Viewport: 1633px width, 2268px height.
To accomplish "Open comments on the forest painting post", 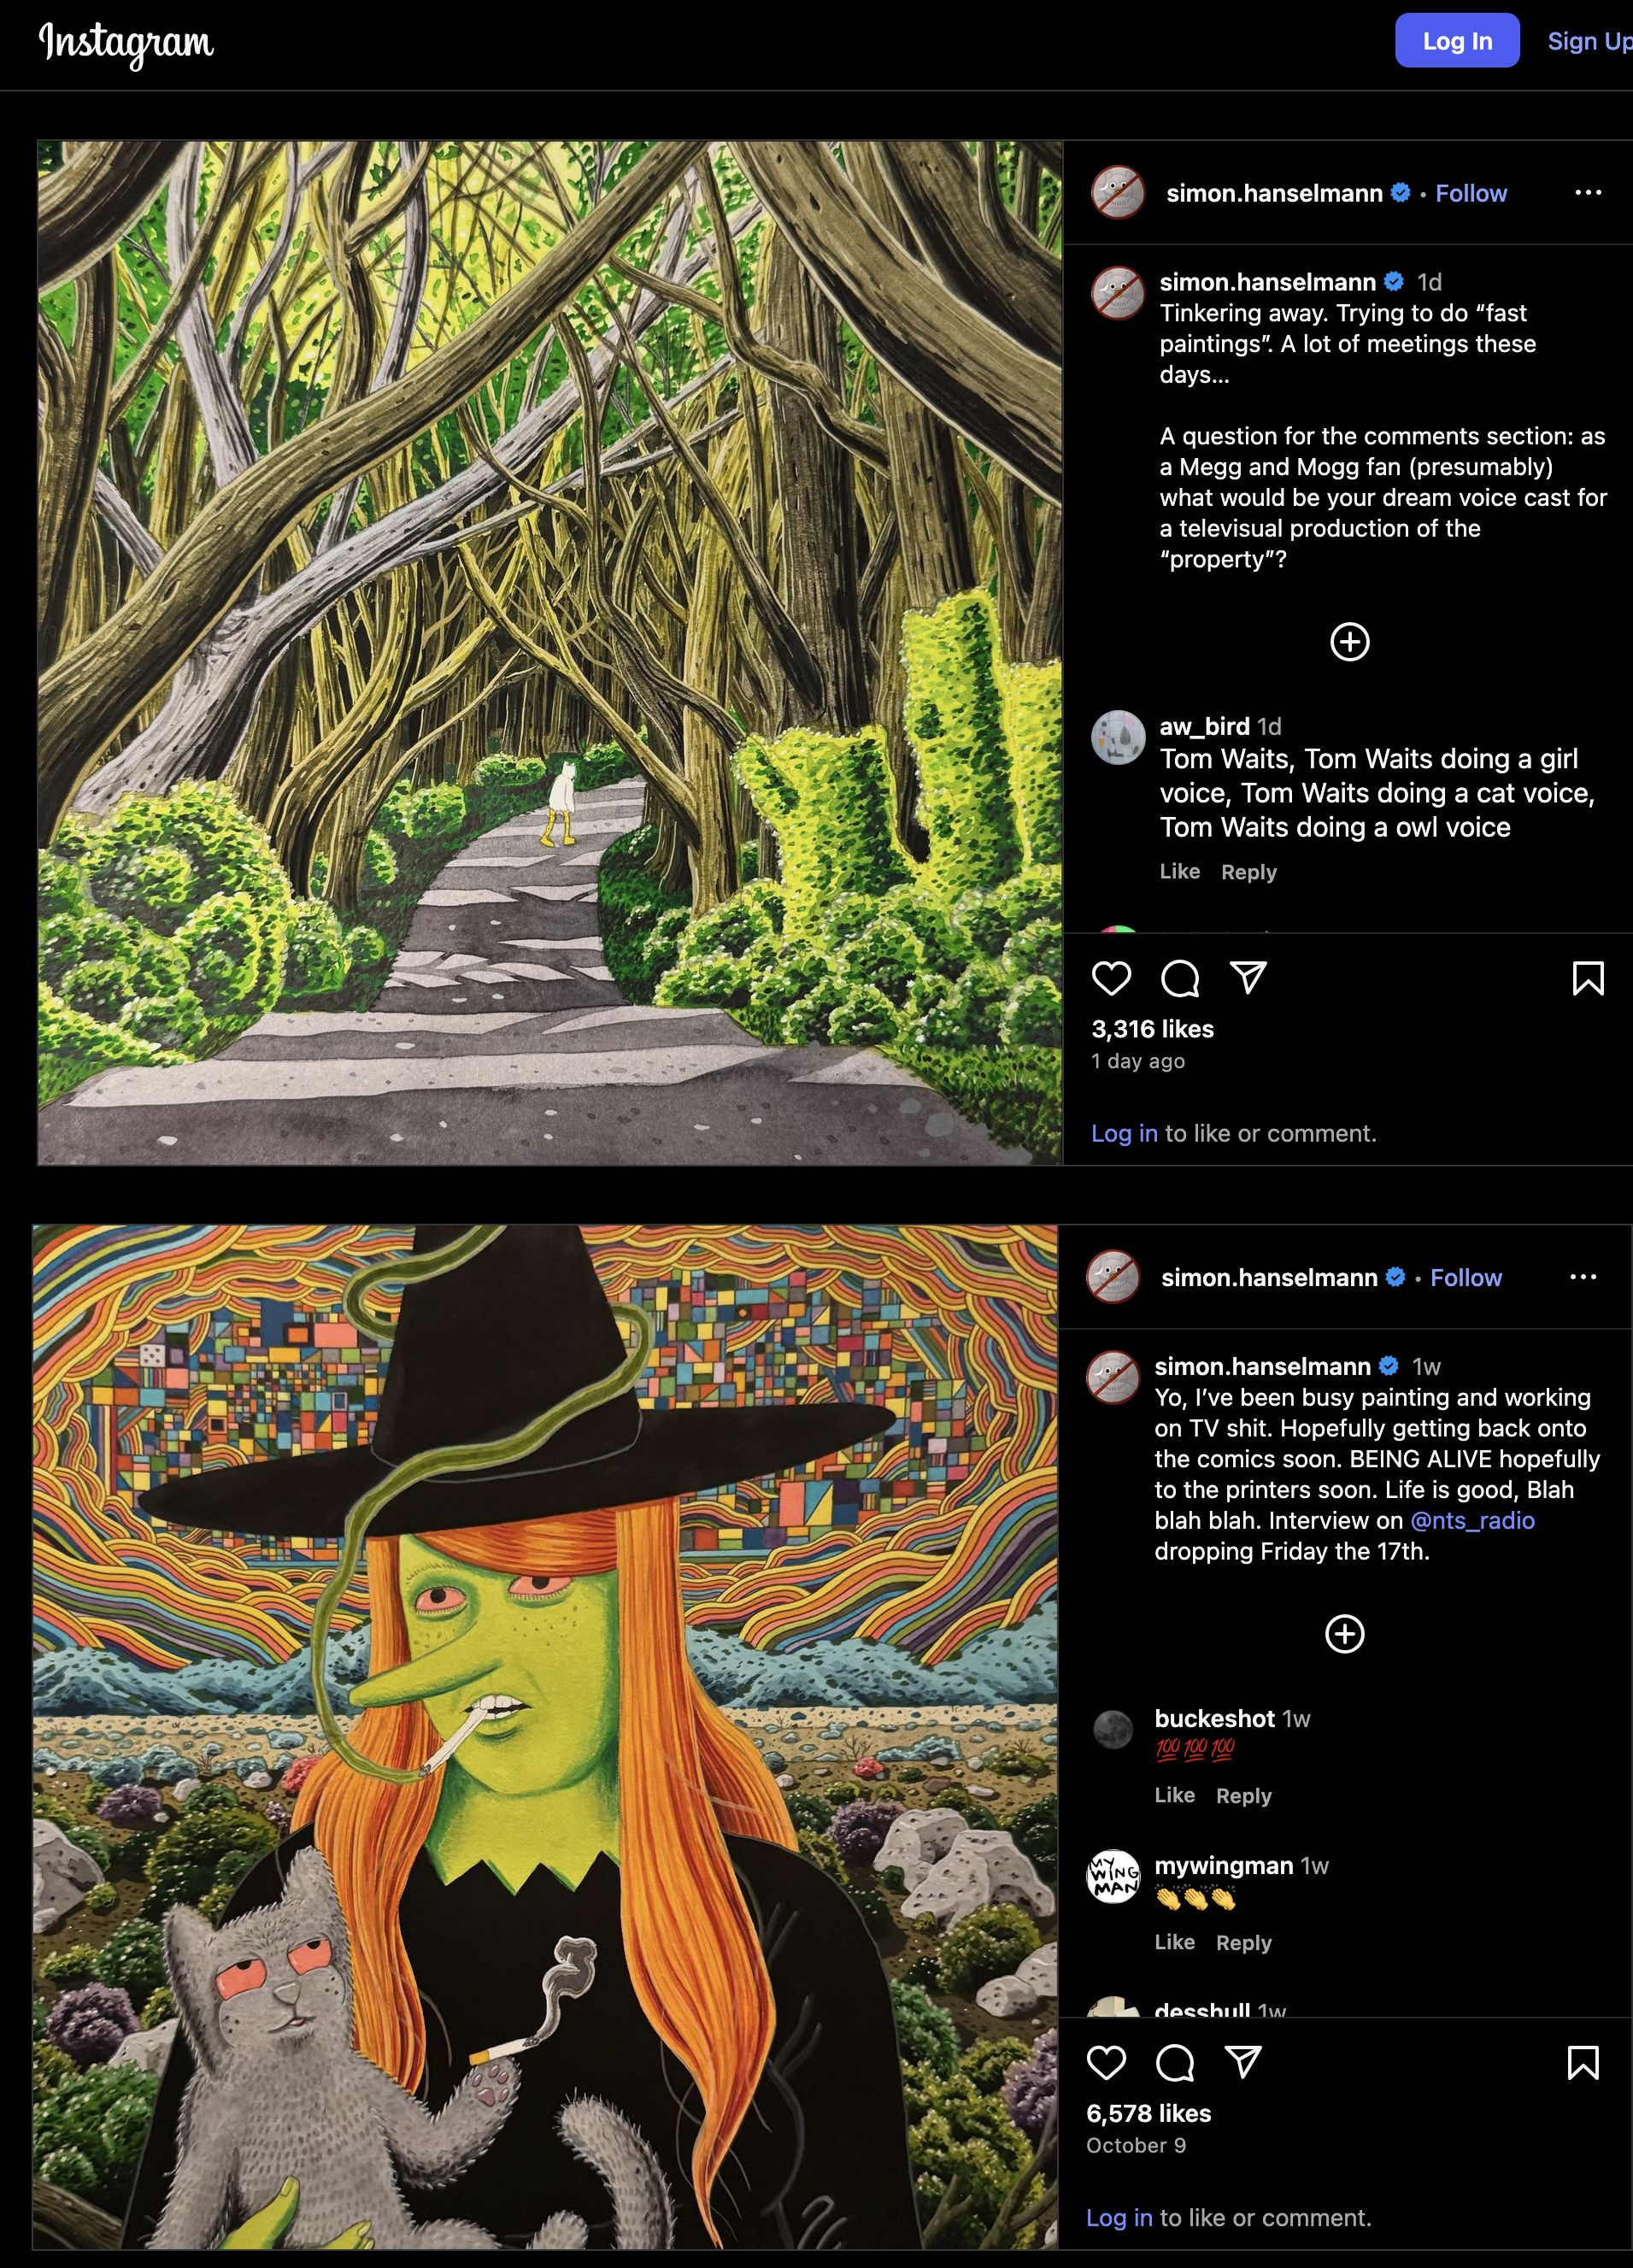I will pyautogui.click(x=1180, y=978).
